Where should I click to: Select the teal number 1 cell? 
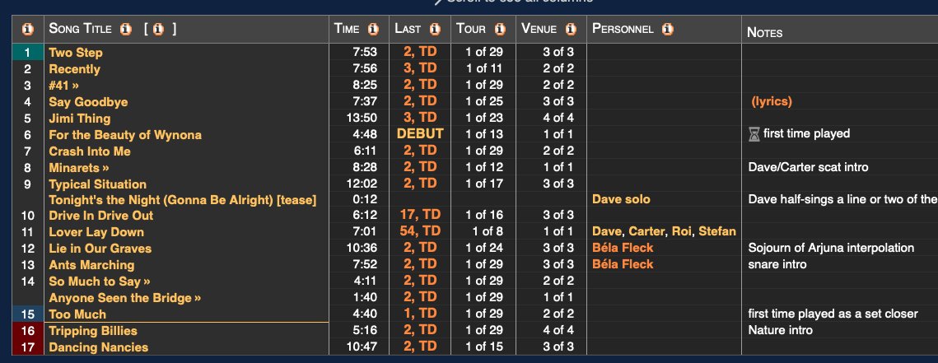(x=27, y=53)
